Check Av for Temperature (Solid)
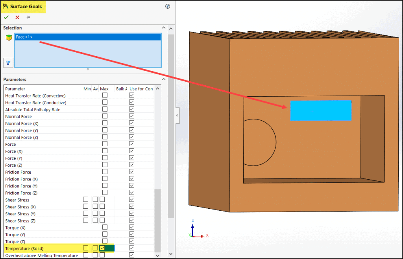Screen dimensions: 403x259 point(95,248)
